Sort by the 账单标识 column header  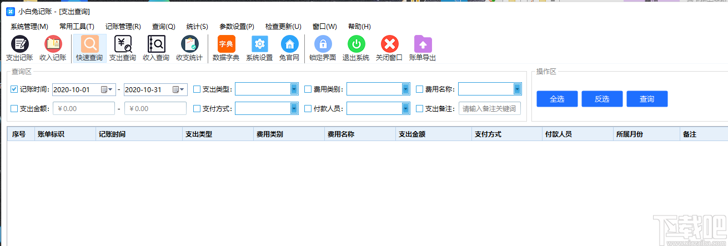(65, 134)
